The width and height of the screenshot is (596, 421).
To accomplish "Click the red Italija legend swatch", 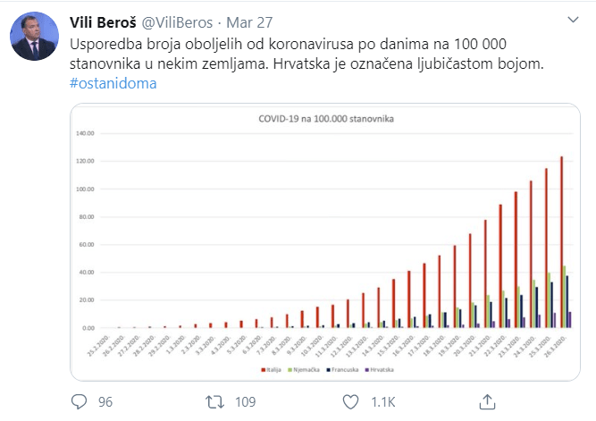I will point(263,370).
